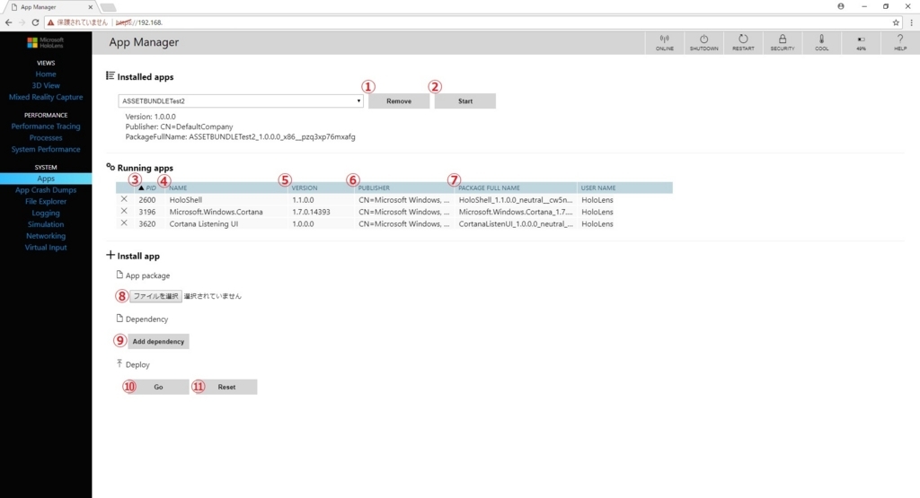
Task: Reload the browser page
Action: coord(35,22)
